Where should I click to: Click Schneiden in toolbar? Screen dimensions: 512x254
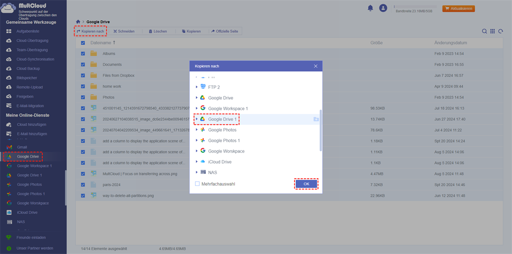tap(124, 31)
